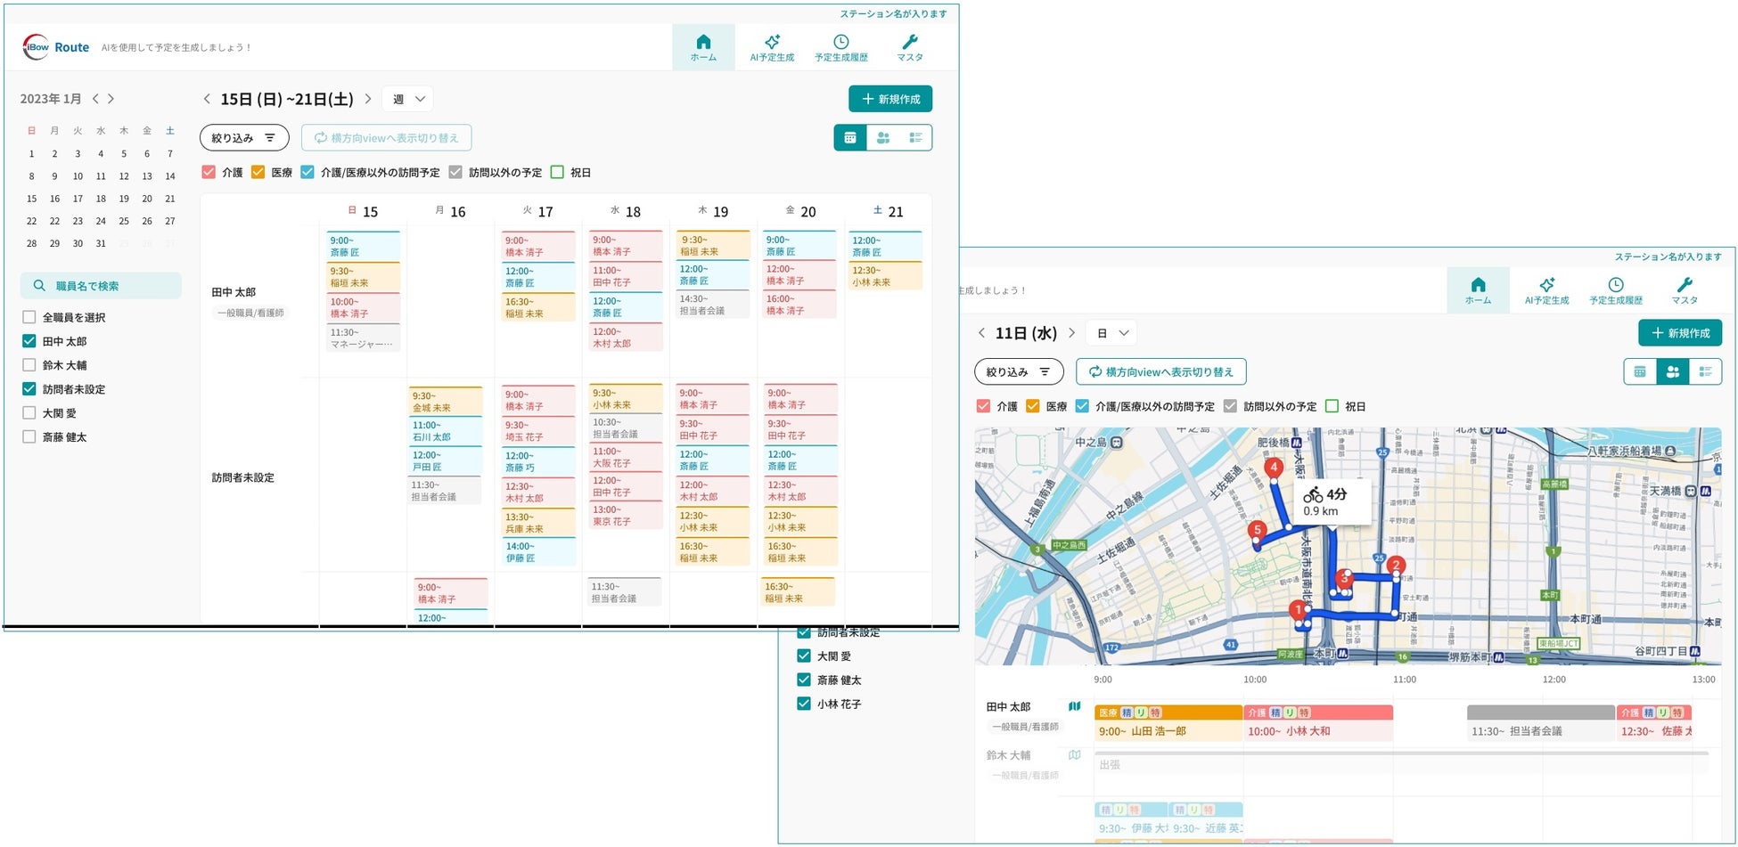The image size is (1738, 847).
Task: Click 横方向viewへ表示切り替え in weekly window
Action: (x=386, y=138)
